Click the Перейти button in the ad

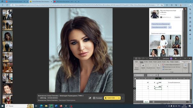click(x=177, y=17)
